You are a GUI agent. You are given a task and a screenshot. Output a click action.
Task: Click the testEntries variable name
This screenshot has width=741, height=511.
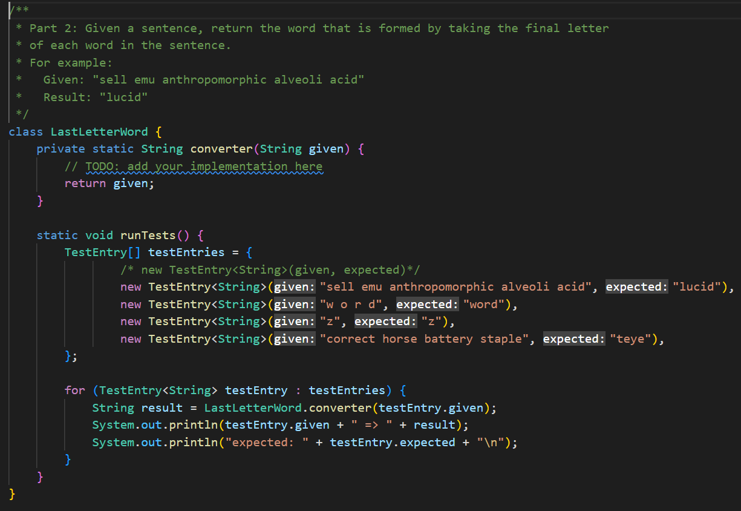(x=186, y=252)
